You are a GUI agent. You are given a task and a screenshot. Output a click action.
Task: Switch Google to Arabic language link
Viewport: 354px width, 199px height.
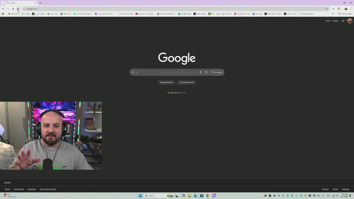click(184, 93)
